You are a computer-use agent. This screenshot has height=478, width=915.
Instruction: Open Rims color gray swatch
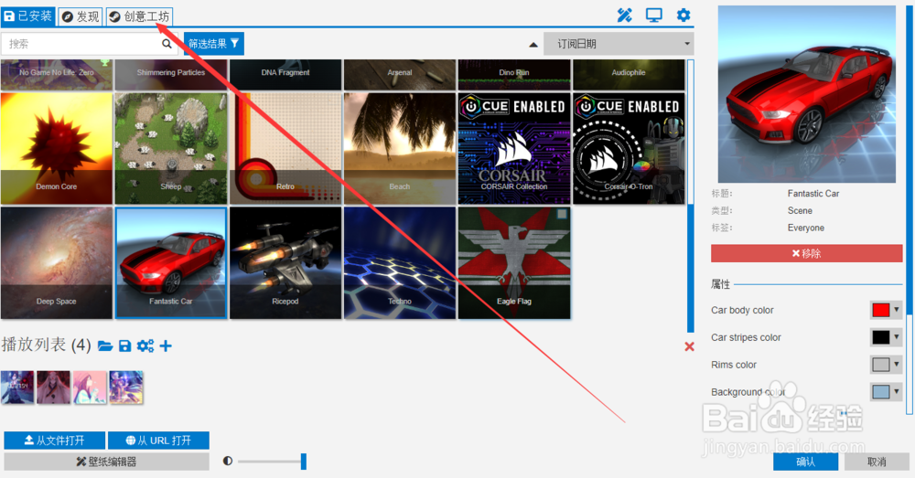click(880, 365)
